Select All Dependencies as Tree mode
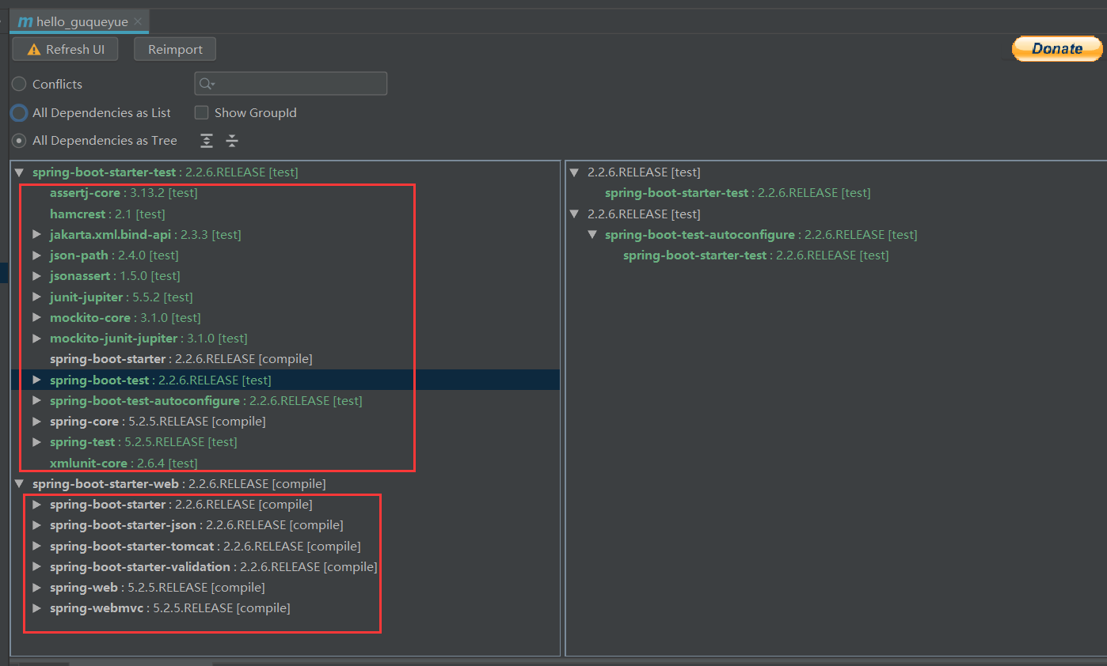 click(x=17, y=140)
